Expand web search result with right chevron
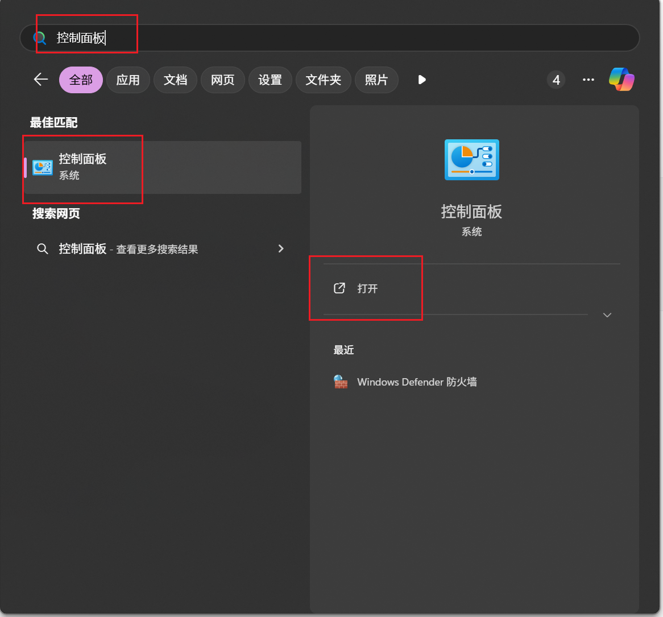This screenshot has width=663, height=617. [281, 249]
